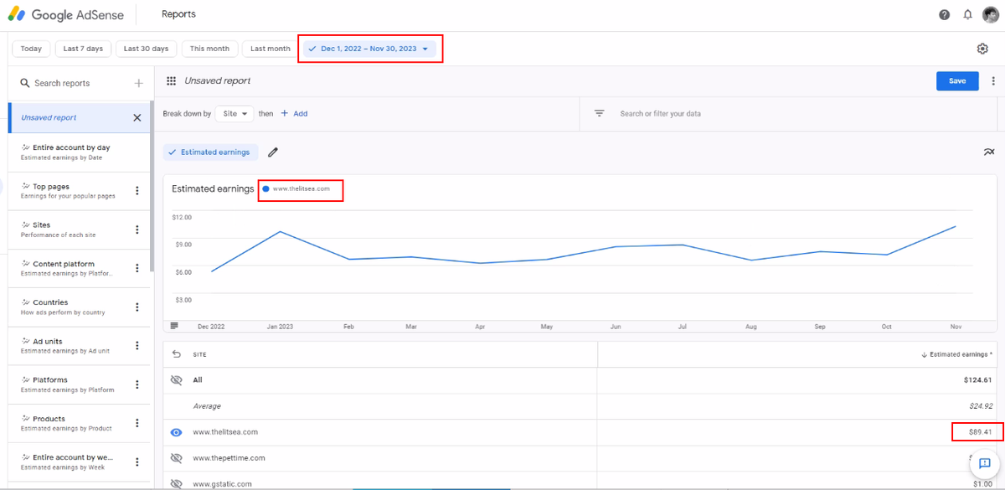The image size is (1005, 490).
Task: Open the Countries report options menu
Action: pos(137,307)
